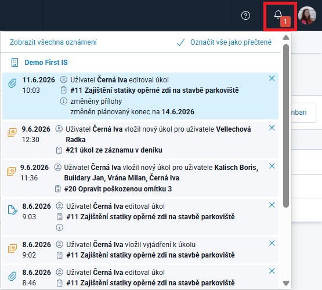Click info icon in 8.6.2026 9:03 notification
Image resolution: width=322 pixels, height=290 pixels.
point(59,227)
